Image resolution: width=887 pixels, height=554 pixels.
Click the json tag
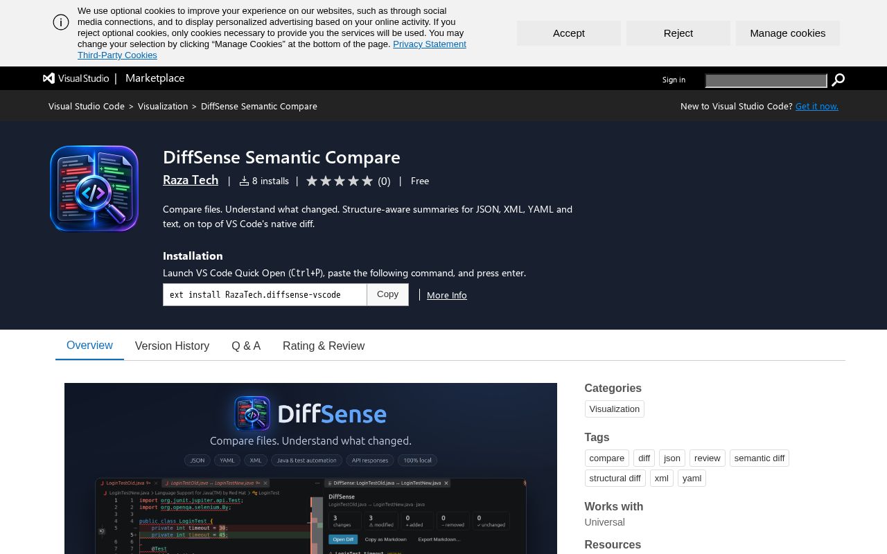click(672, 458)
